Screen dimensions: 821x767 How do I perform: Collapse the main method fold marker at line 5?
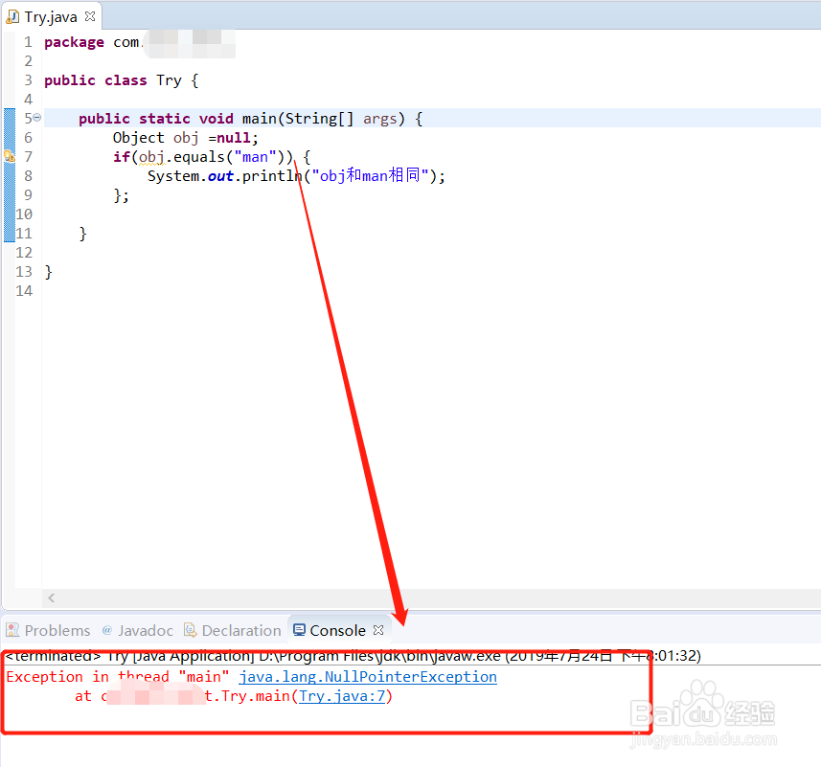tap(37, 118)
